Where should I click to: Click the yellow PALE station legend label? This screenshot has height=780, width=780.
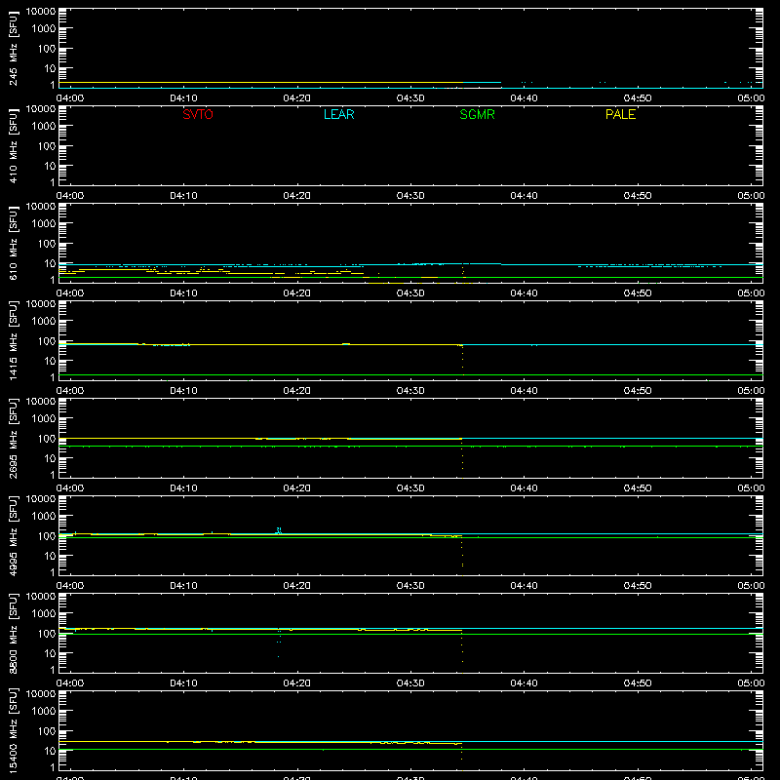click(x=620, y=114)
